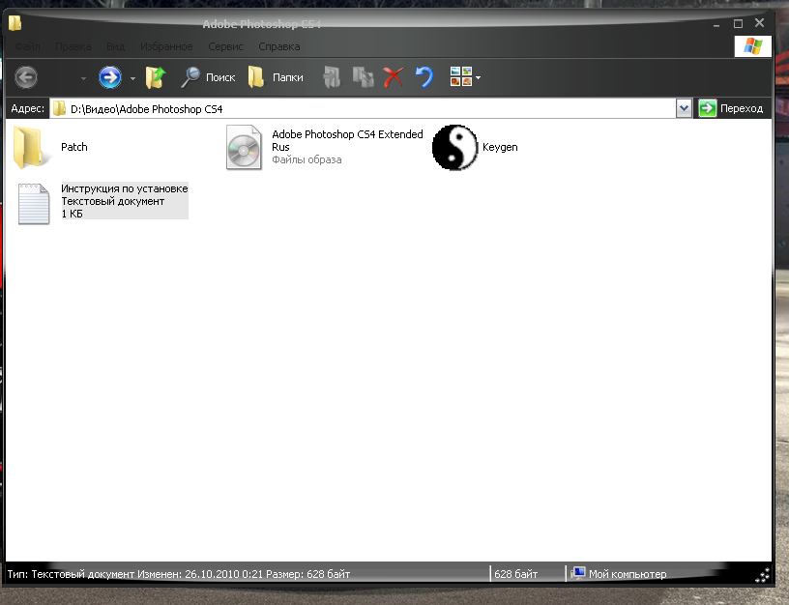This screenshot has width=789, height=605.
Task: Click the Patch folder name label
Action: click(73, 147)
